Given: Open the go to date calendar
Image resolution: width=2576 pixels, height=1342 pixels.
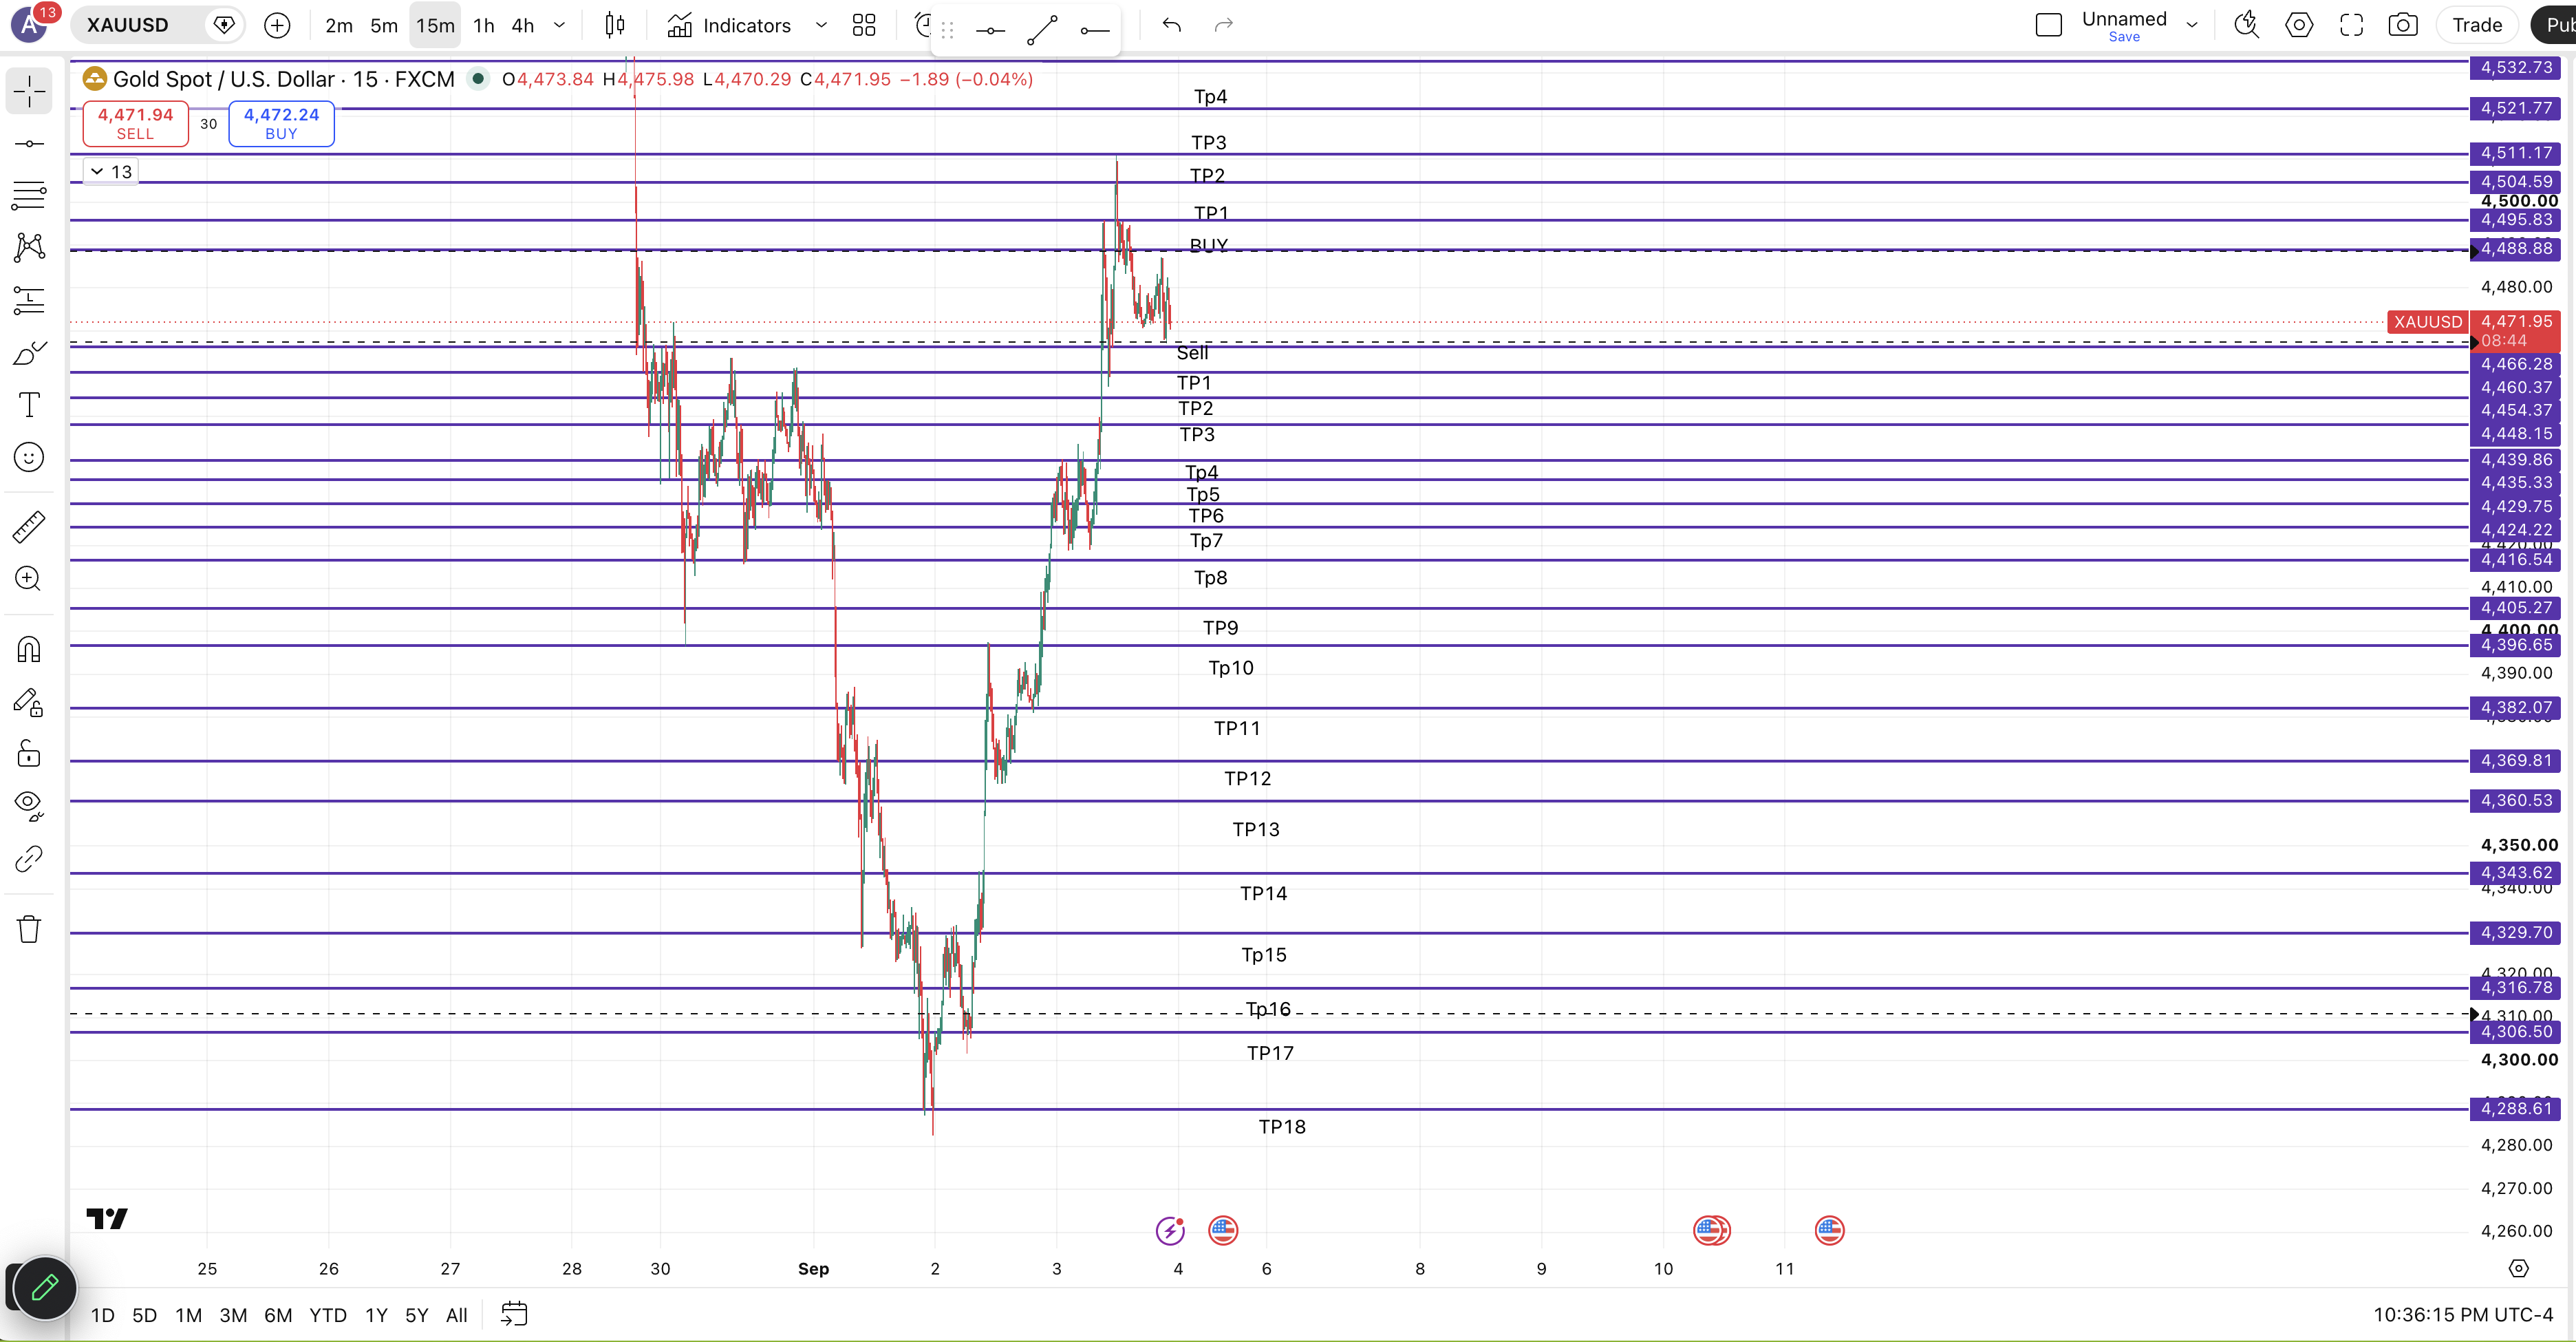Looking at the screenshot, I should pyautogui.click(x=514, y=1314).
